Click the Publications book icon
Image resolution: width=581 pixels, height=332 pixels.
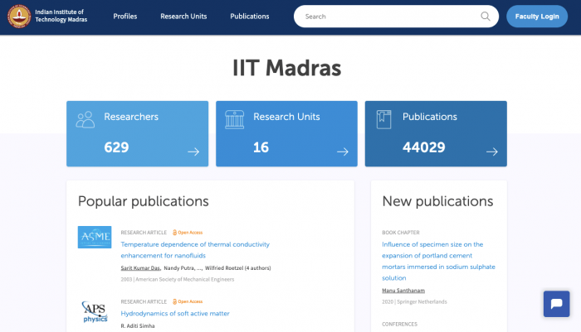383,119
